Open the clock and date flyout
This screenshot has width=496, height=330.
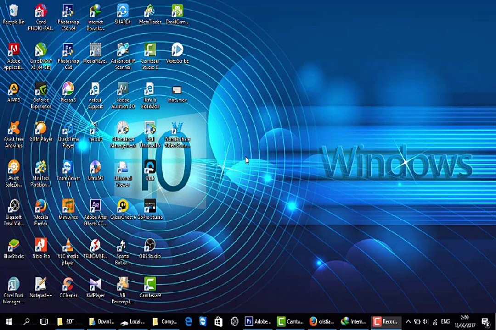tap(465, 321)
